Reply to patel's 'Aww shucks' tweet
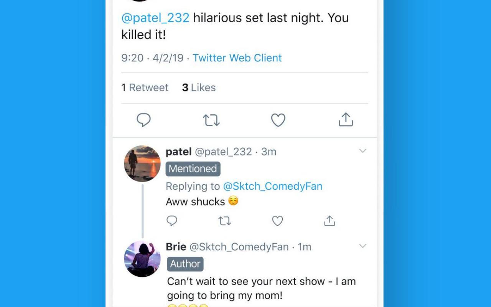 point(172,221)
